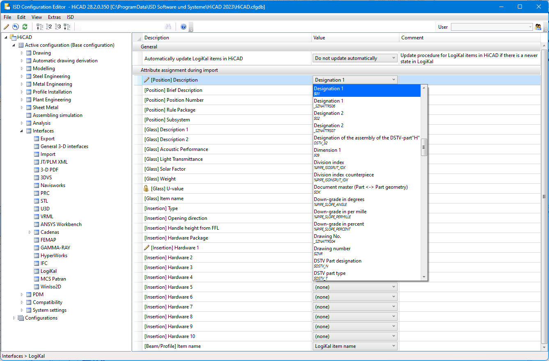This screenshot has width=549, height=361.
Task: Click the binoculars search icon
Action: click(168, 27)
